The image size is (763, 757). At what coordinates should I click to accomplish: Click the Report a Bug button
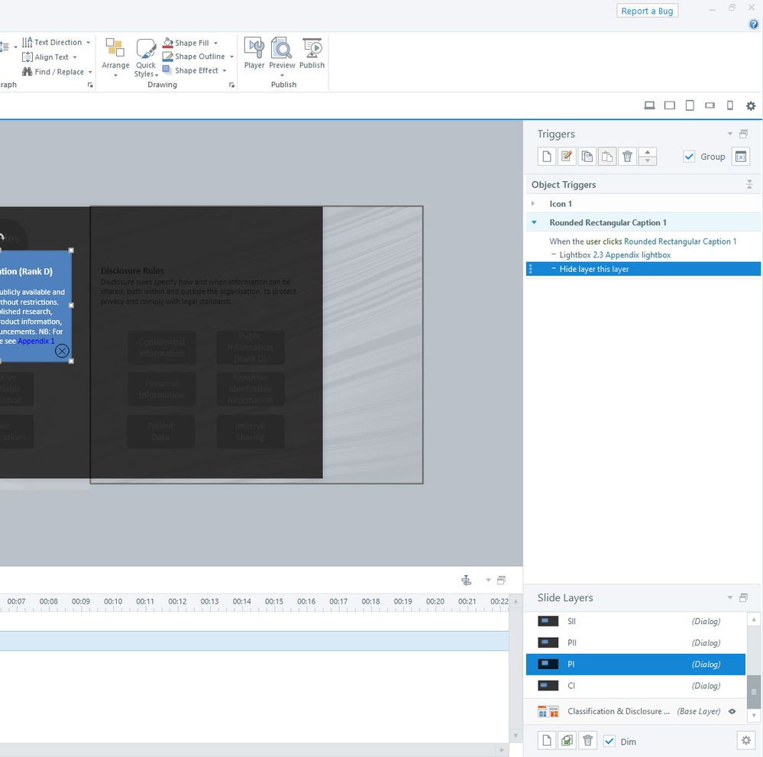click(x=647, y=11)
